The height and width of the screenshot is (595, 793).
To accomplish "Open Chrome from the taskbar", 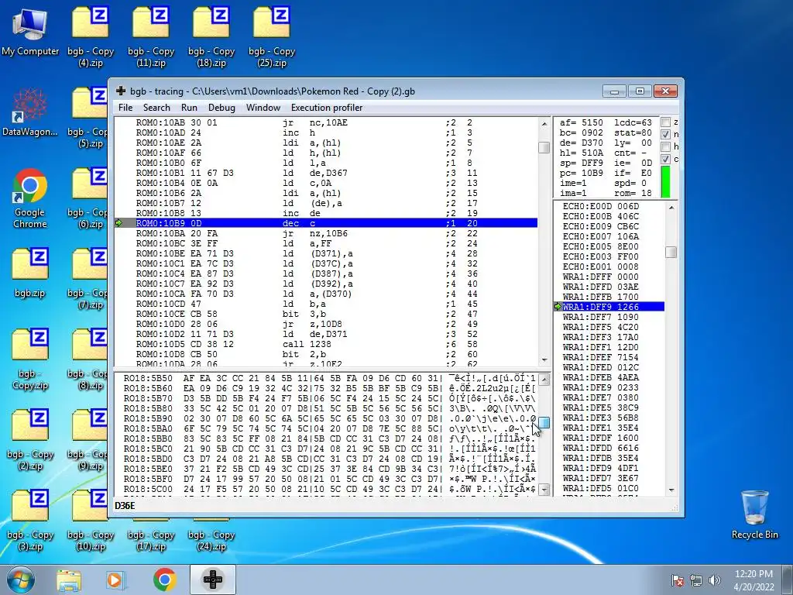I will pyautogui.click(x=164, y=580).
